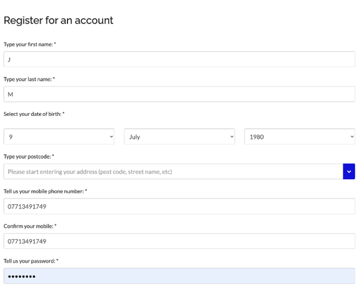
Task: Open the year dropdown showing 1980
Action: (300, 137)
